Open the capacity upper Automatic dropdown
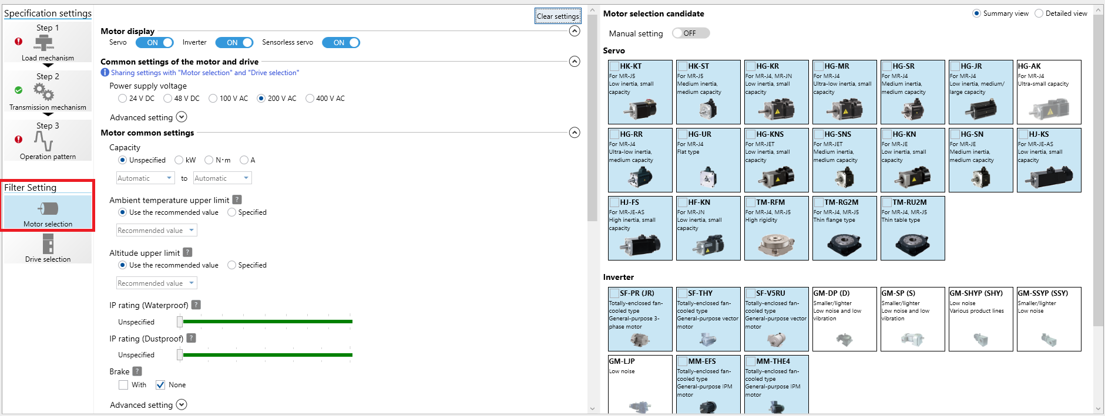Screen dimensions: 1105x416 (x=223, y=178)
